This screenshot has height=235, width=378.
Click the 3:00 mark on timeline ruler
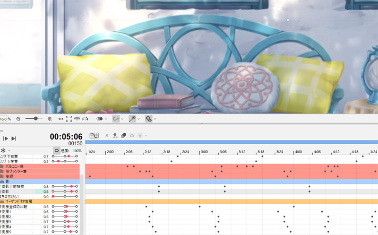point(205,152)
